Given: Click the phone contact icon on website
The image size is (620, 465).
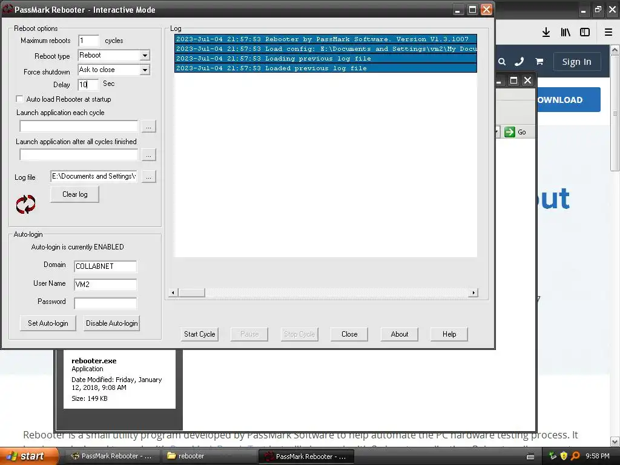Looking at the screenshot, I should (x=519, y=61).
